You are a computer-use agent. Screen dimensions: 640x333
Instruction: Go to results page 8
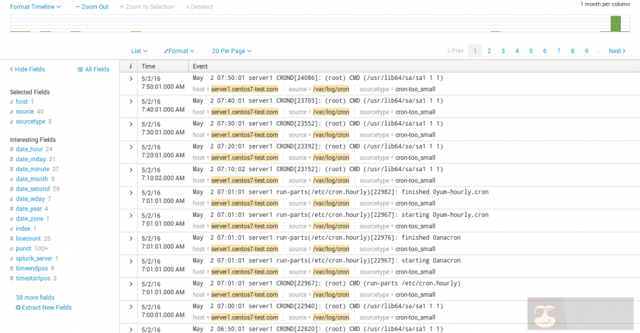coord(572,51)
